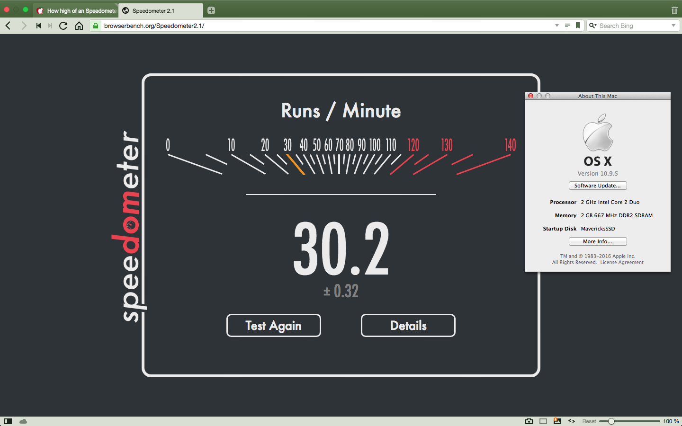Open page actions code brackets icon
Viewport: 682px width, 426px height.
point(572,421)
